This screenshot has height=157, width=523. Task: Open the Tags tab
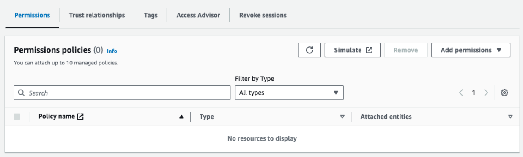(x=151, y=15)
